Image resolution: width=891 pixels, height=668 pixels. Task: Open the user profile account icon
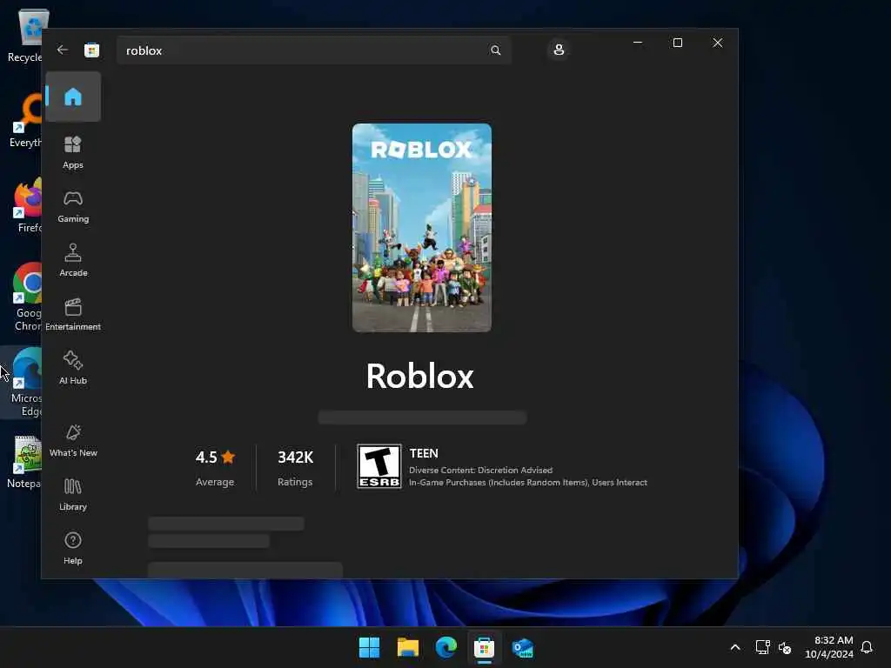(559, 50)
